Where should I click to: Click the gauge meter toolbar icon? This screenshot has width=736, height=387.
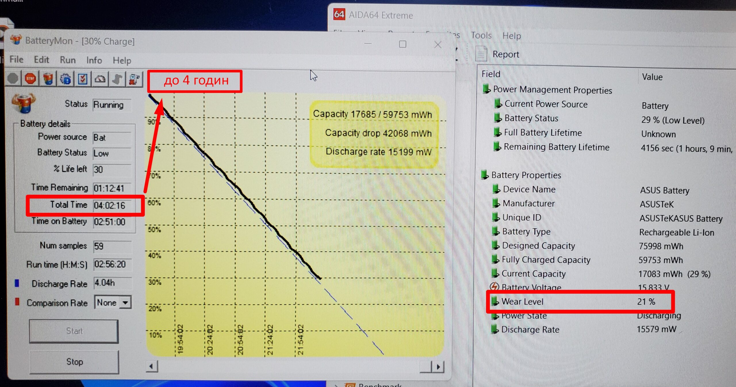(100, 79)
